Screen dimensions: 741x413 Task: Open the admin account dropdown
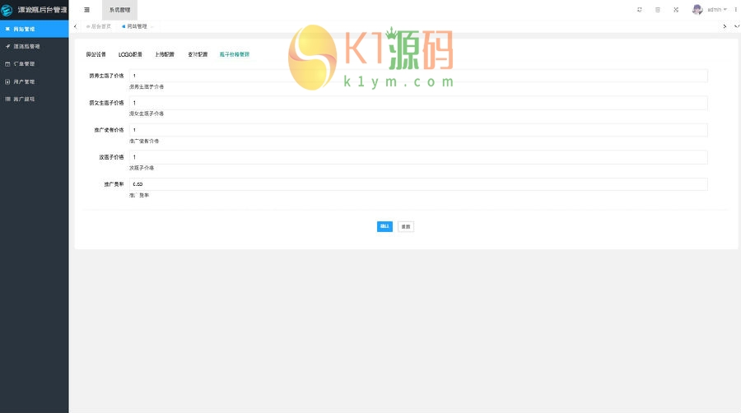(717, 9)
